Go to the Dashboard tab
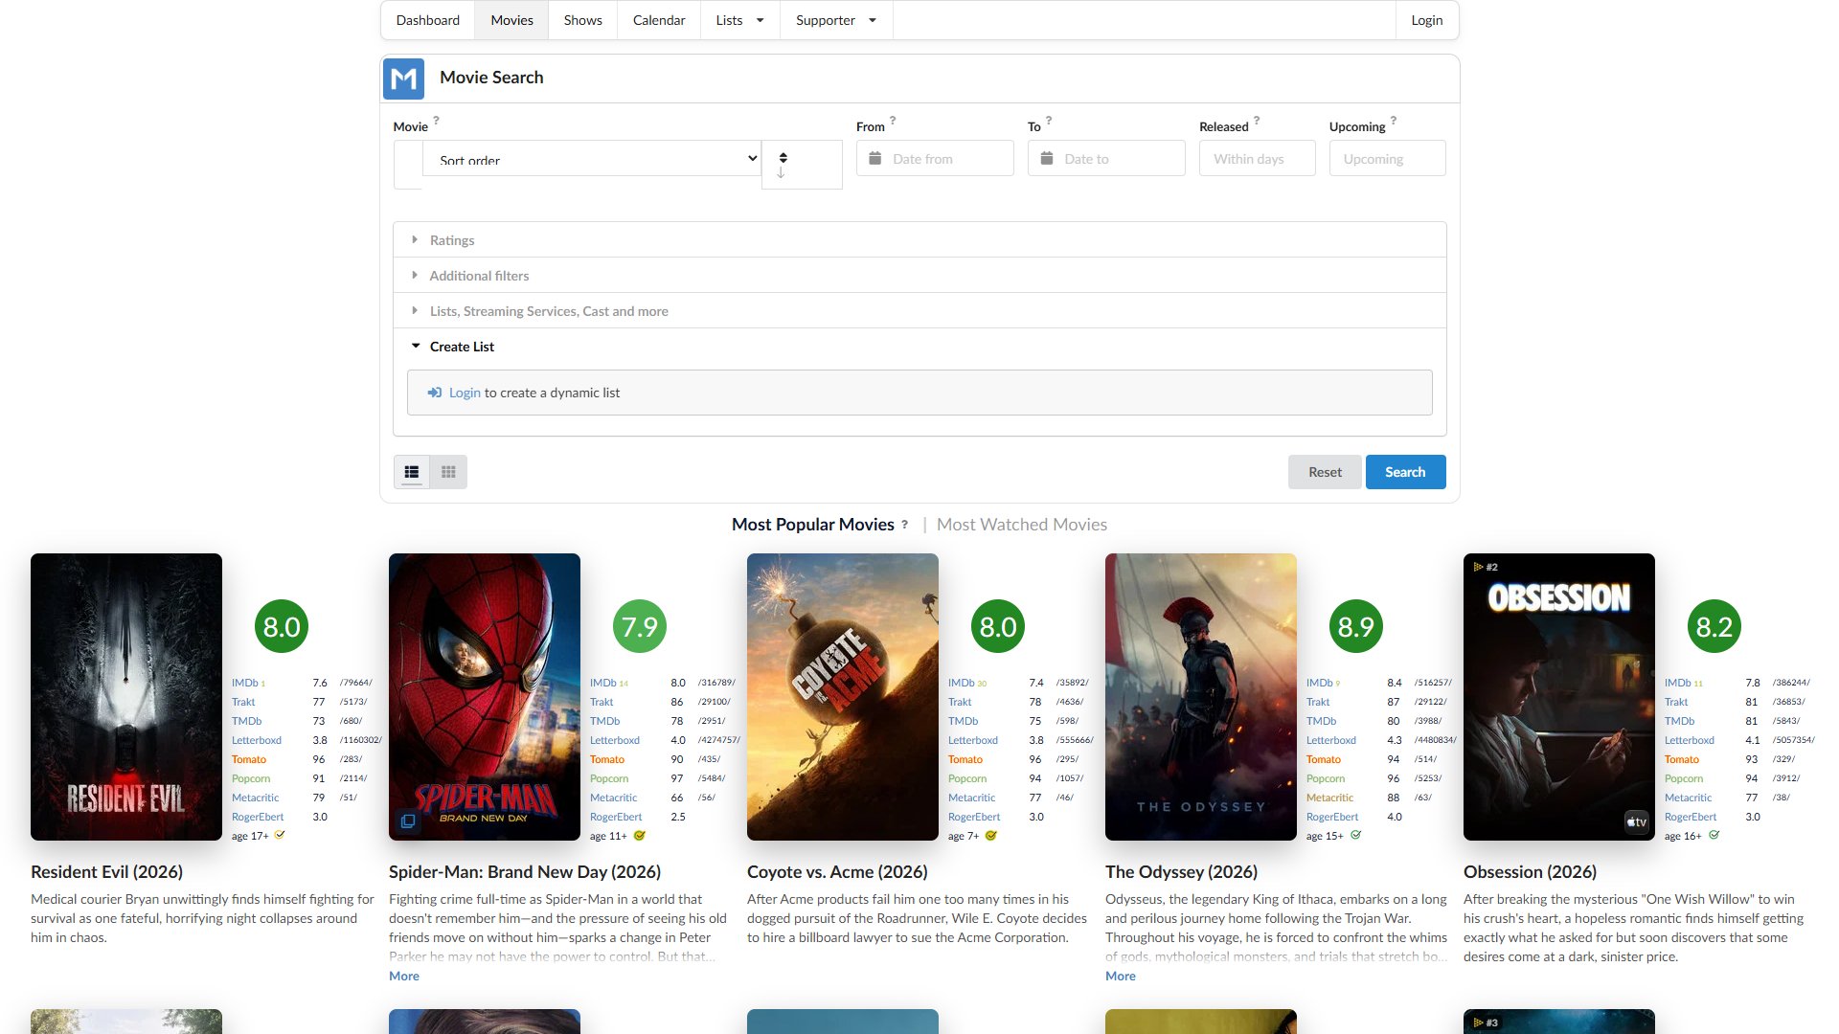 pos(428,20)
